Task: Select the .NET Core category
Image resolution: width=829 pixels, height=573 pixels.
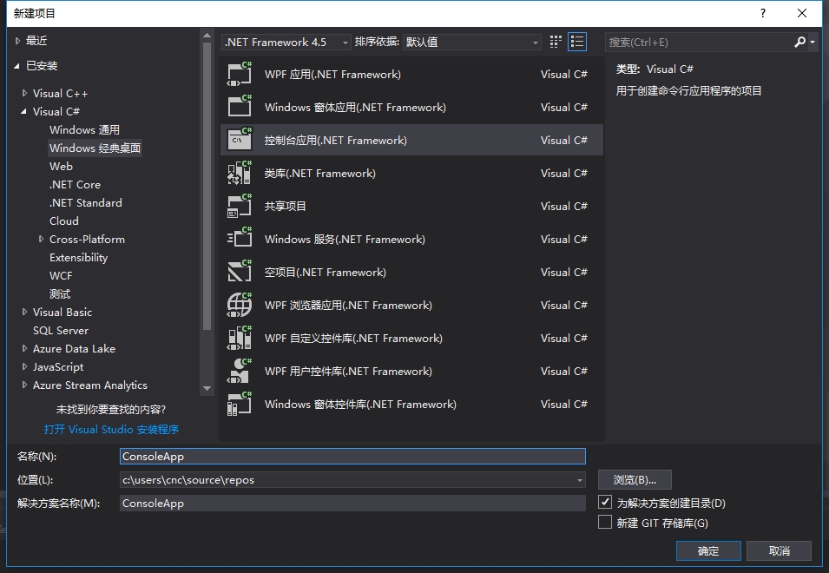Action: click(x=75, y=184)
